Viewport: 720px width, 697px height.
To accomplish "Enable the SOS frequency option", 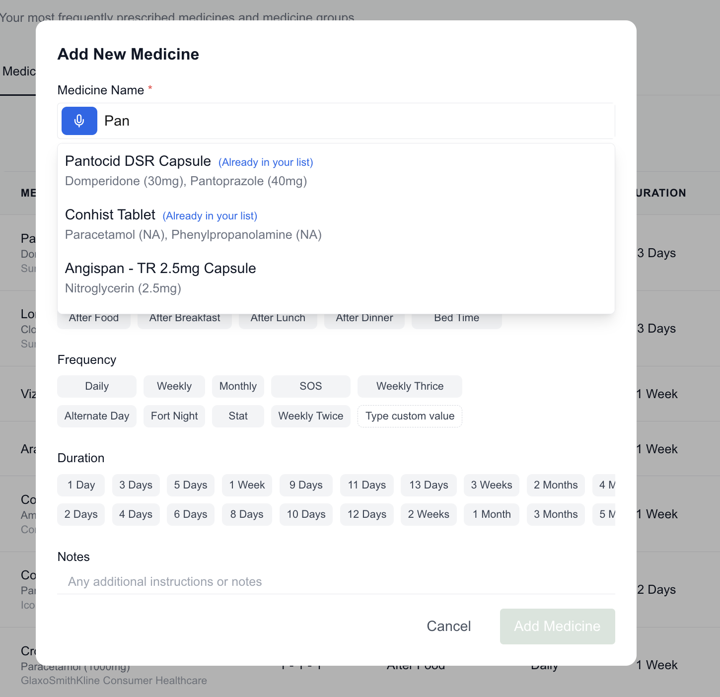I will click(310, 386).
